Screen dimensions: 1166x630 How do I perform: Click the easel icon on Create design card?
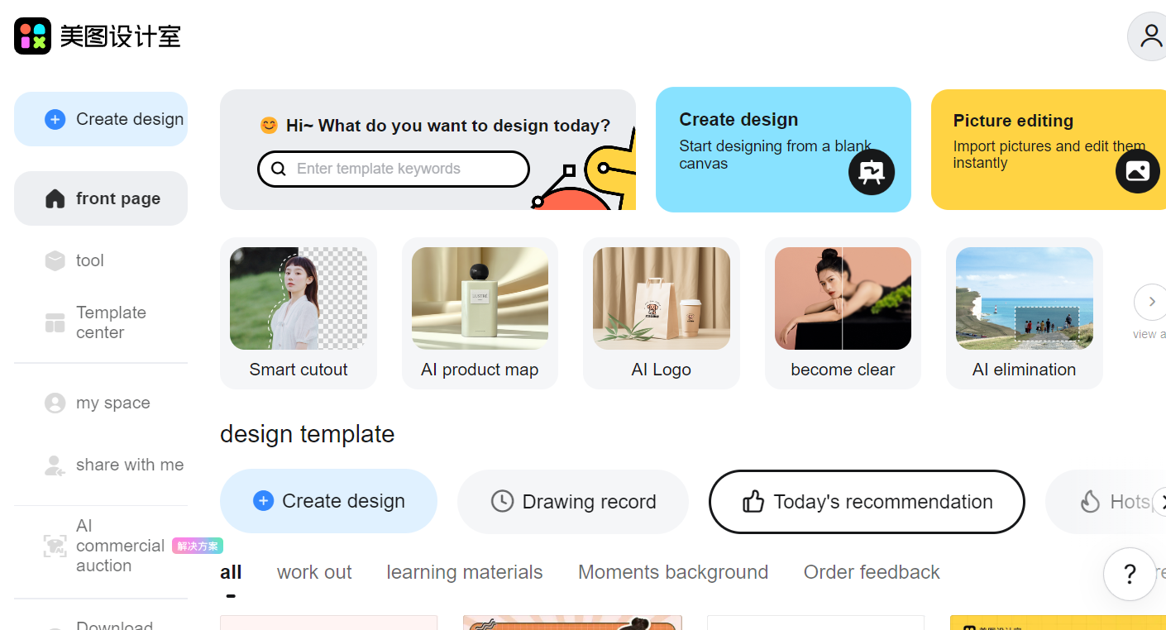tap(872, 171)
